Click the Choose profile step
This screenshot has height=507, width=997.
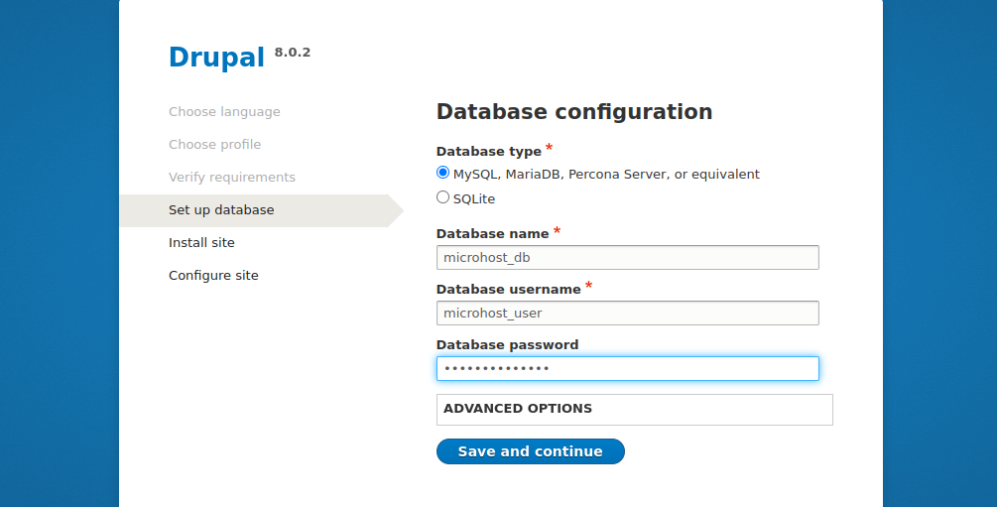tap(215, 145)
